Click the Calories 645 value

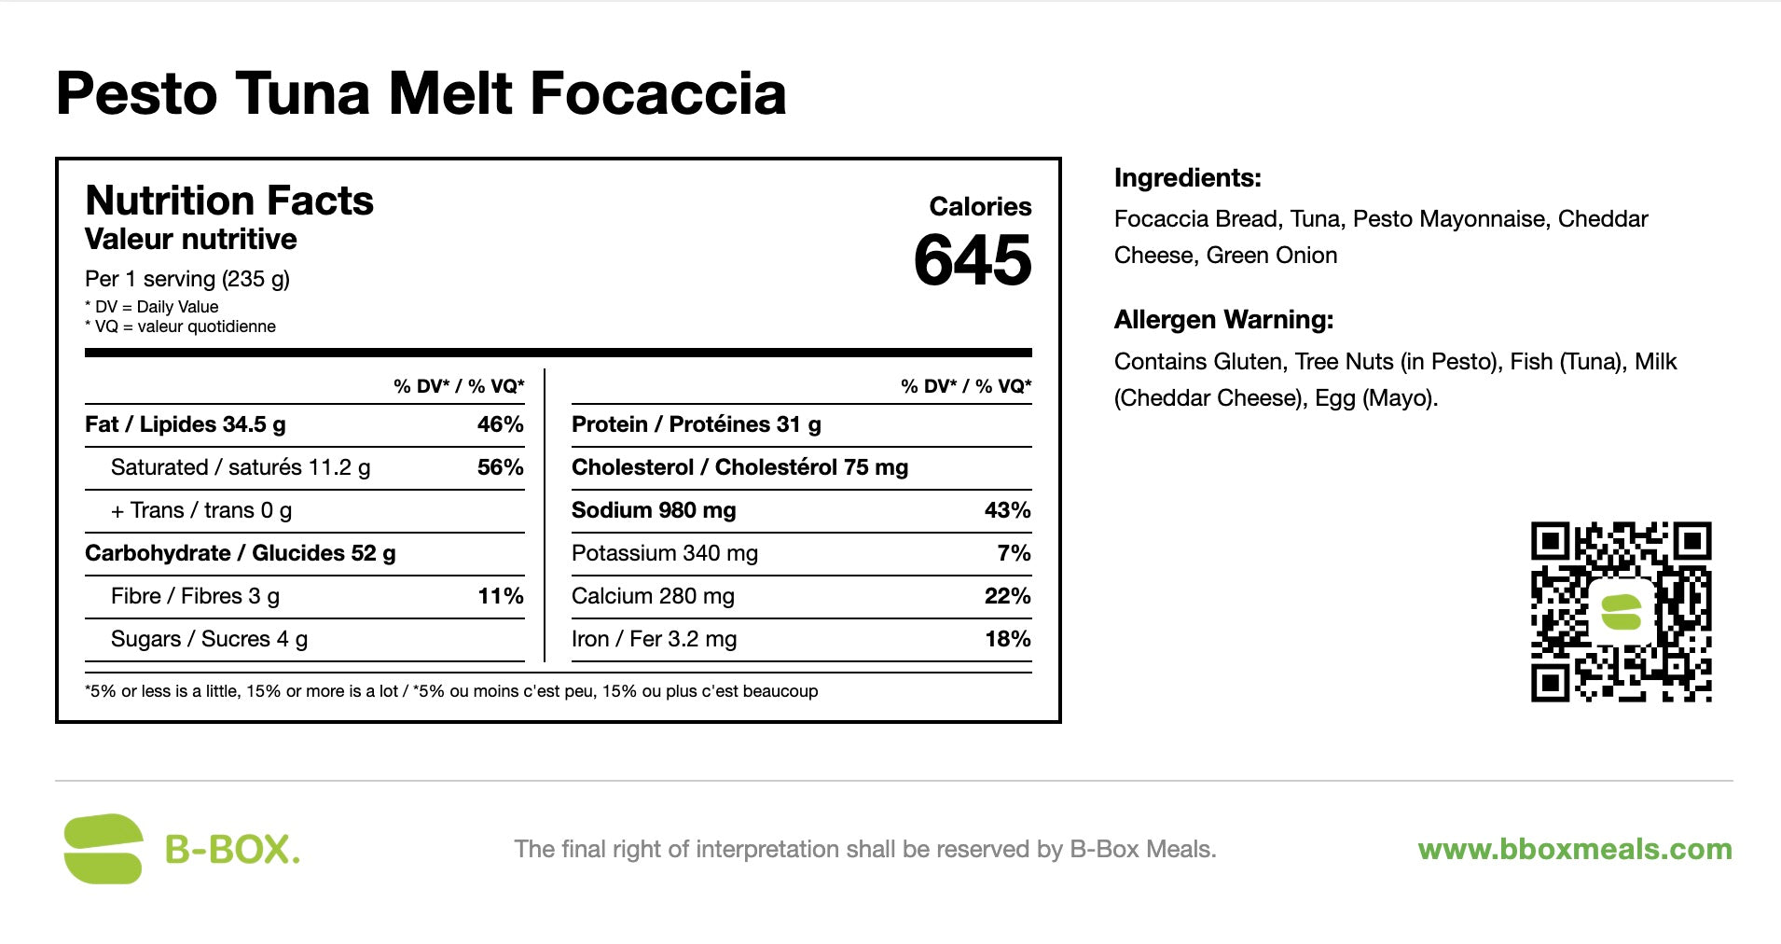coord(973,260)
